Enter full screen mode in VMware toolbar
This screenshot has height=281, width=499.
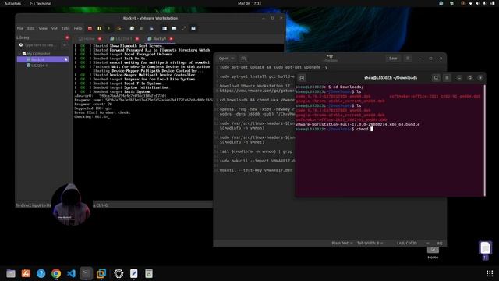(184, 28)
